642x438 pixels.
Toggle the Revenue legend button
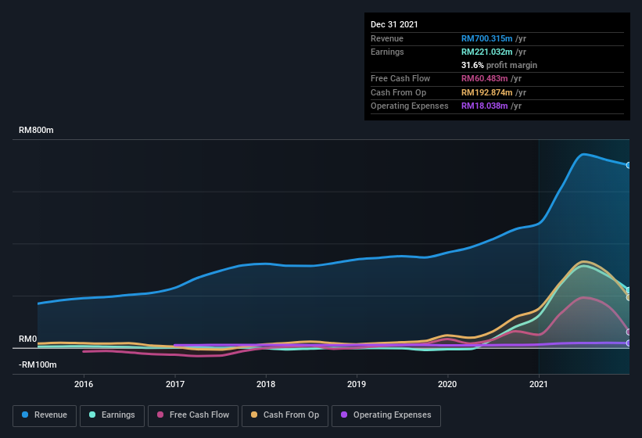45,415
